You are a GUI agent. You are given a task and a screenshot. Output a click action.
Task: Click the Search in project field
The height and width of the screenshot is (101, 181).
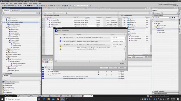click(82, 6)
